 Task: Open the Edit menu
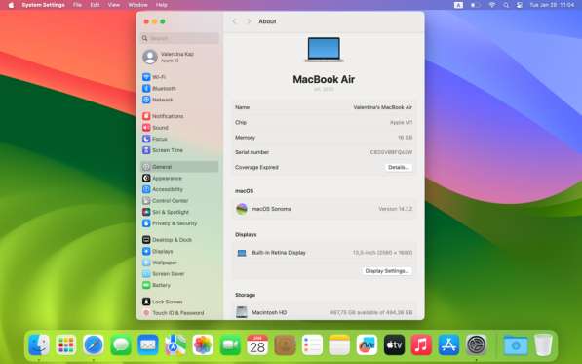pos(95,5)
